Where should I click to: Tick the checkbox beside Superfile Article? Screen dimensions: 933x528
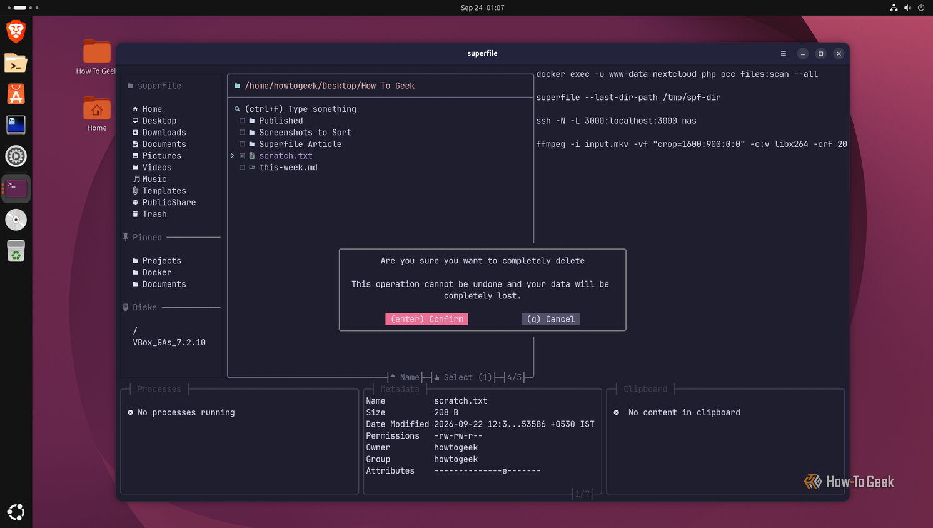[242, 144]
